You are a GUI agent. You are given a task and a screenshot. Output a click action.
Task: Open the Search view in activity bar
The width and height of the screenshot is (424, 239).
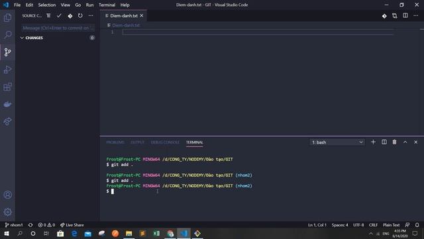pyautogui.click(x=7, y=35)
